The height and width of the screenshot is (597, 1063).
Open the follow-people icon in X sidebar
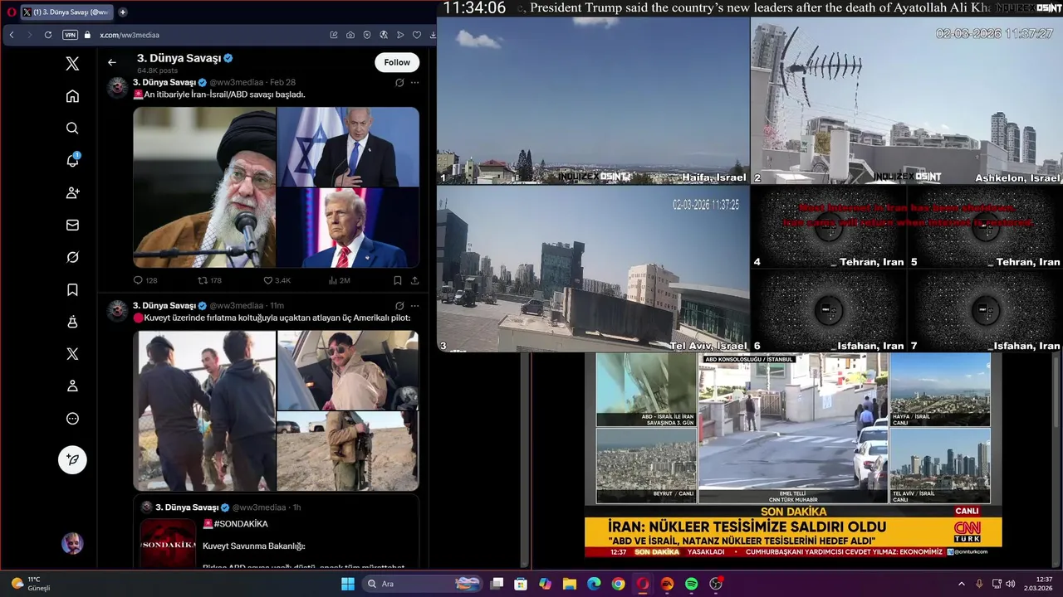pos(72,192)
